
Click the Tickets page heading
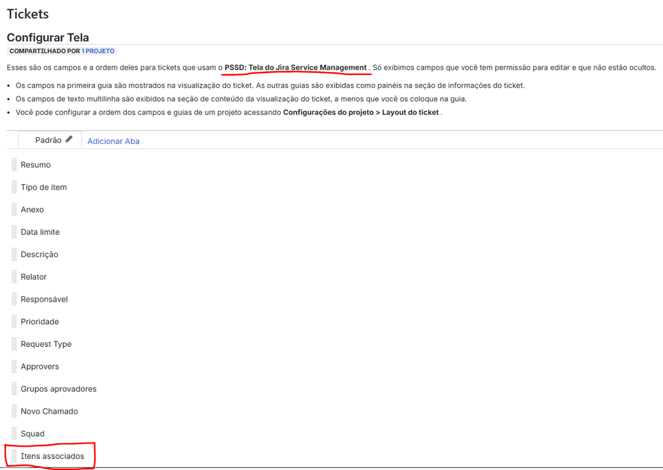(27, 14)
